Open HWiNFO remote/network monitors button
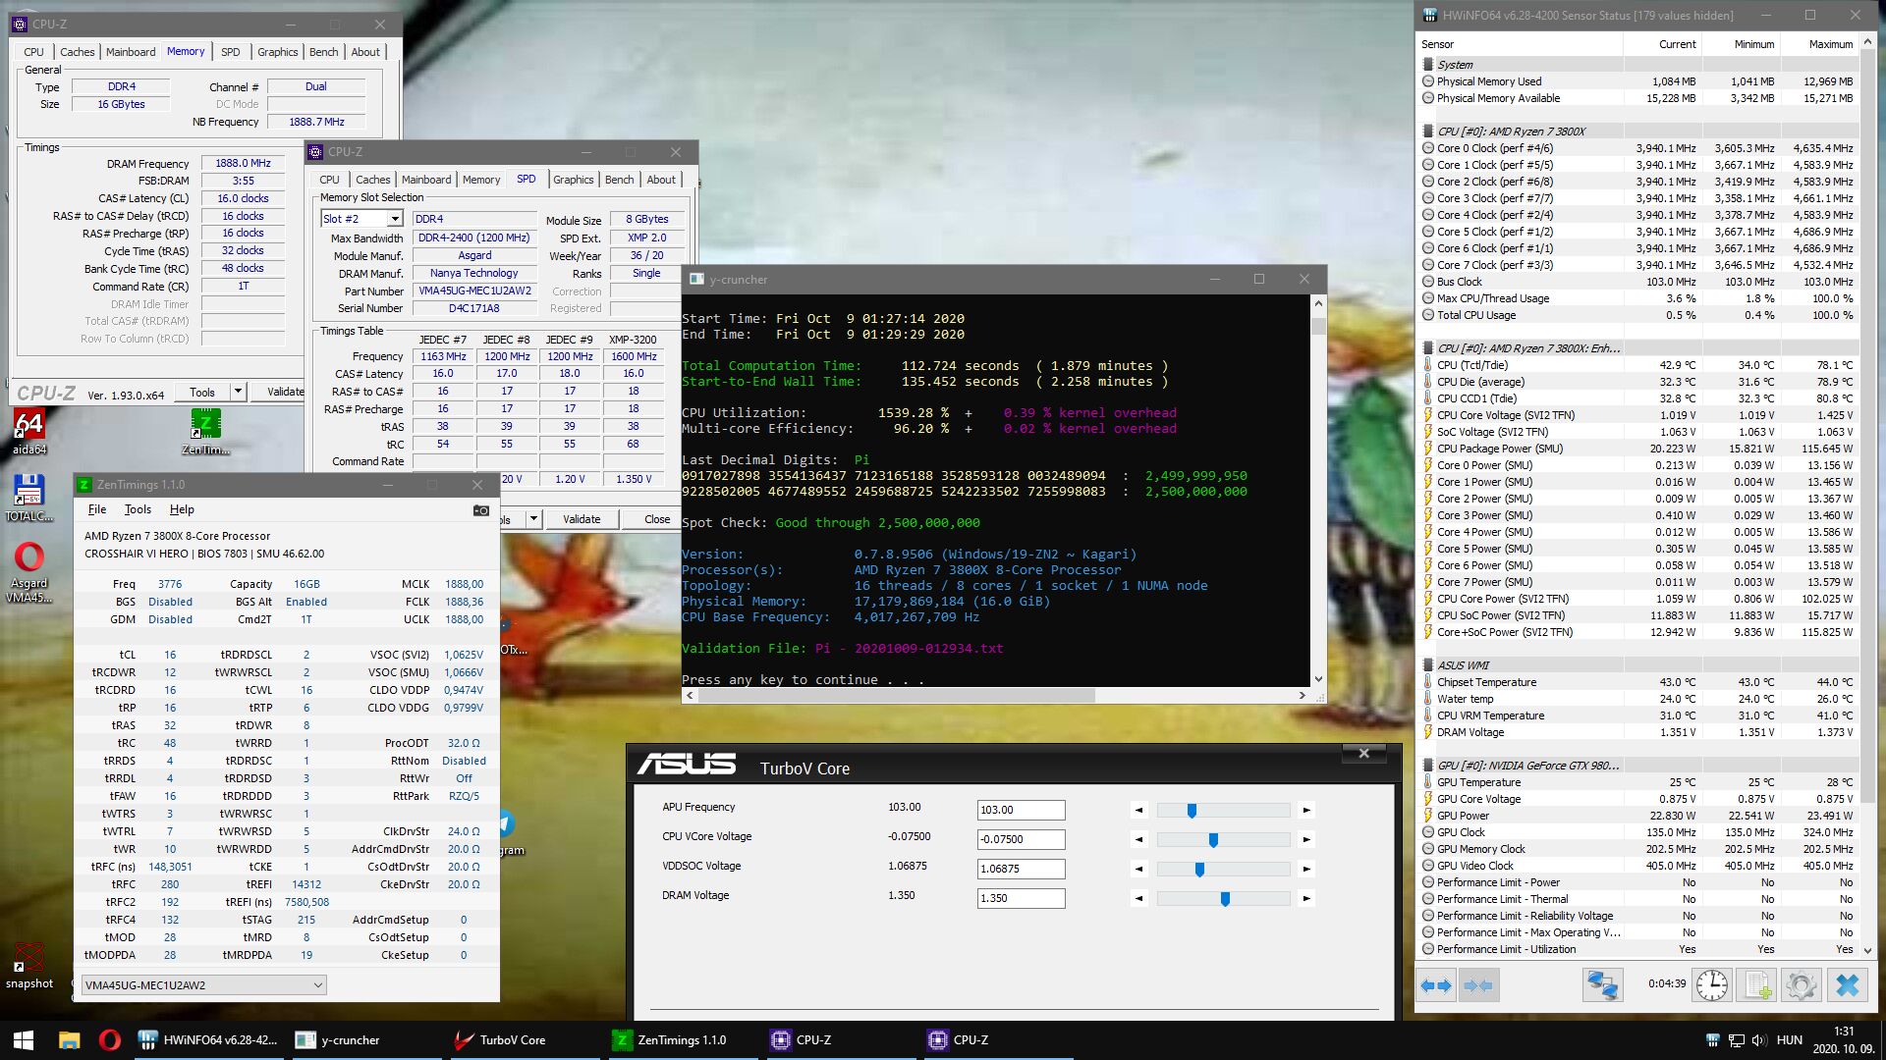Image resolution: width=1886 pixels, height=1060 pixels. (x=1602, y=984)
